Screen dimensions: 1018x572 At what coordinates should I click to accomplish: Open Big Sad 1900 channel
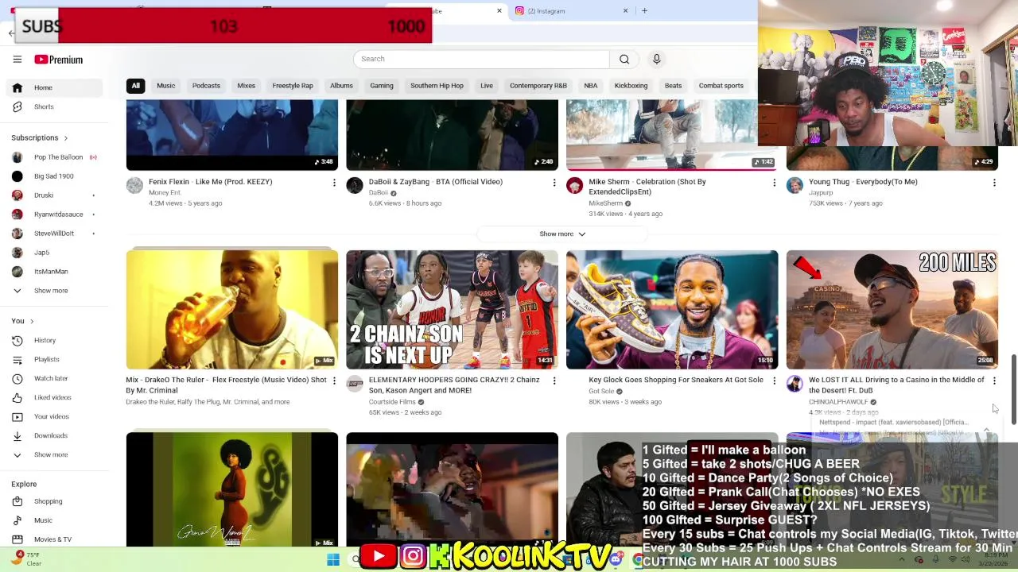pyautogui.click(x=53, y=176)
